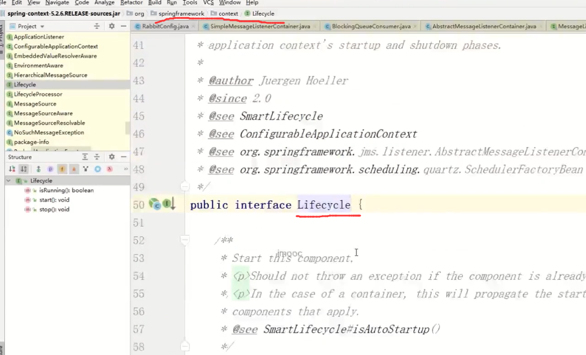The width and height of the screenshot is (586, 355).
Task: Select EmbeddedValueResolverAware in Project tree
Action: (55, 56)
